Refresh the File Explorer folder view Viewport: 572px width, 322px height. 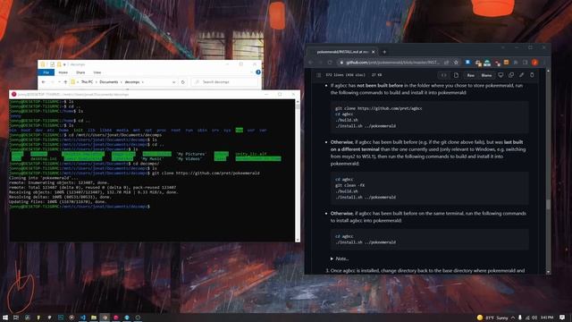[183, 82]
